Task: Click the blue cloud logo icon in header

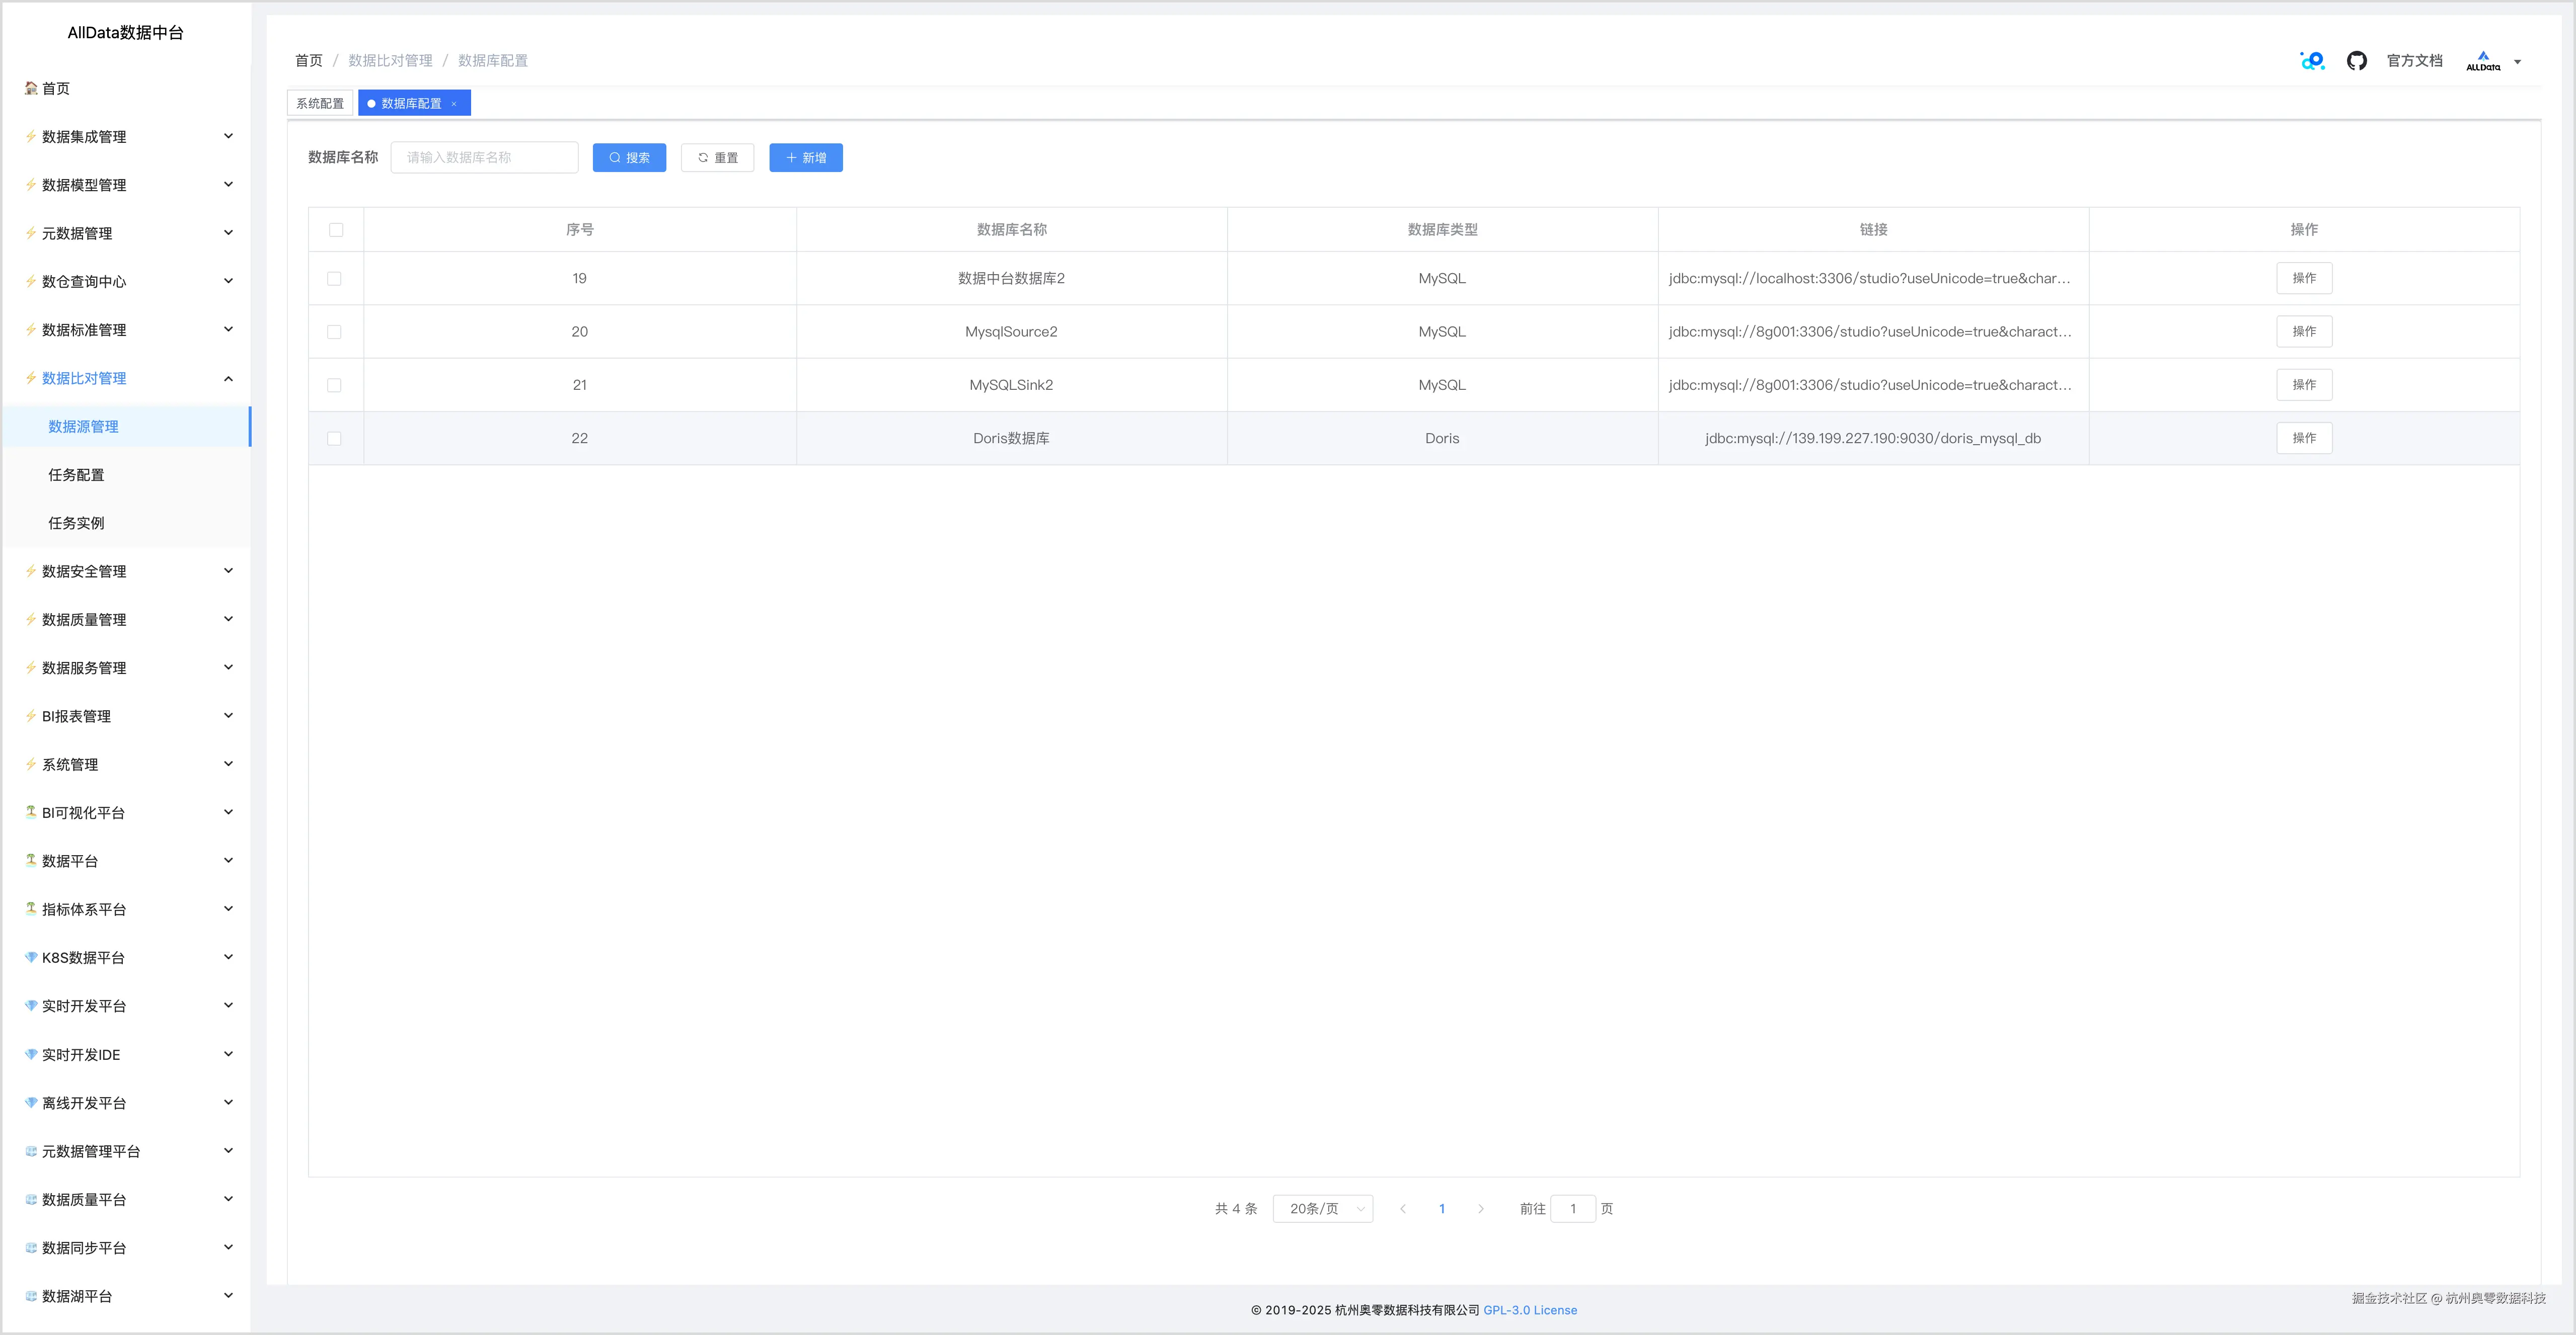Action: tap(2312, 61)
